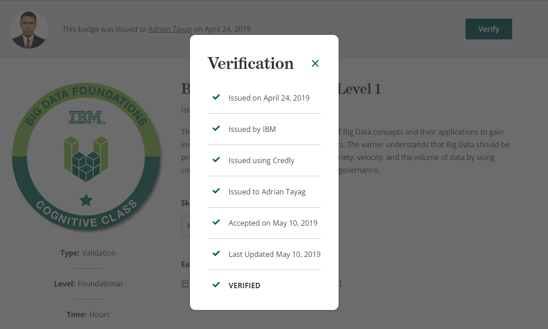Click the star on the badge

point(86,200)
